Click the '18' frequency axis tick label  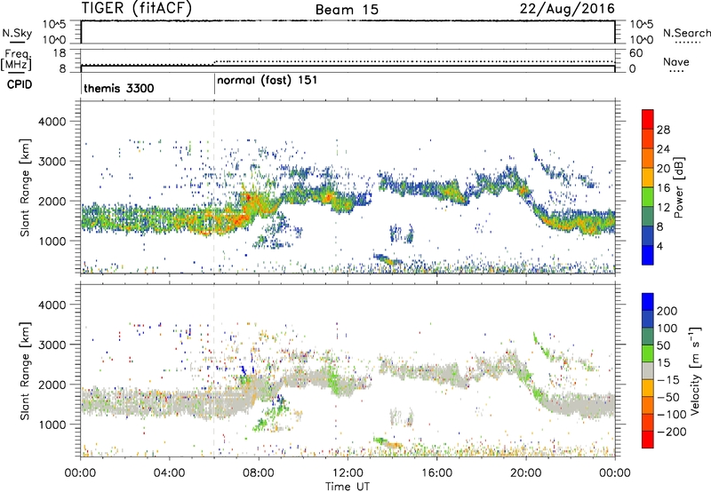pos(59,53)
